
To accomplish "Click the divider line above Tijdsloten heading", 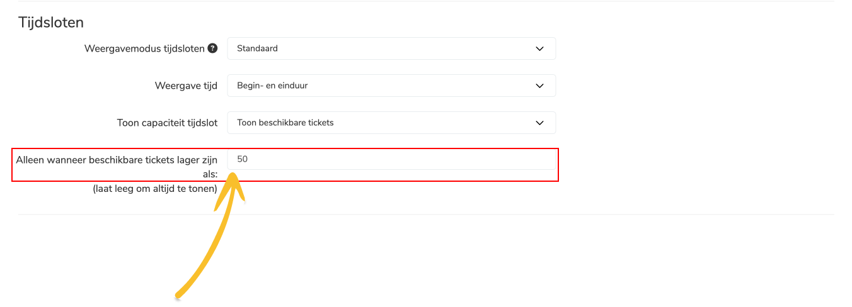I will tap(426, 1).
